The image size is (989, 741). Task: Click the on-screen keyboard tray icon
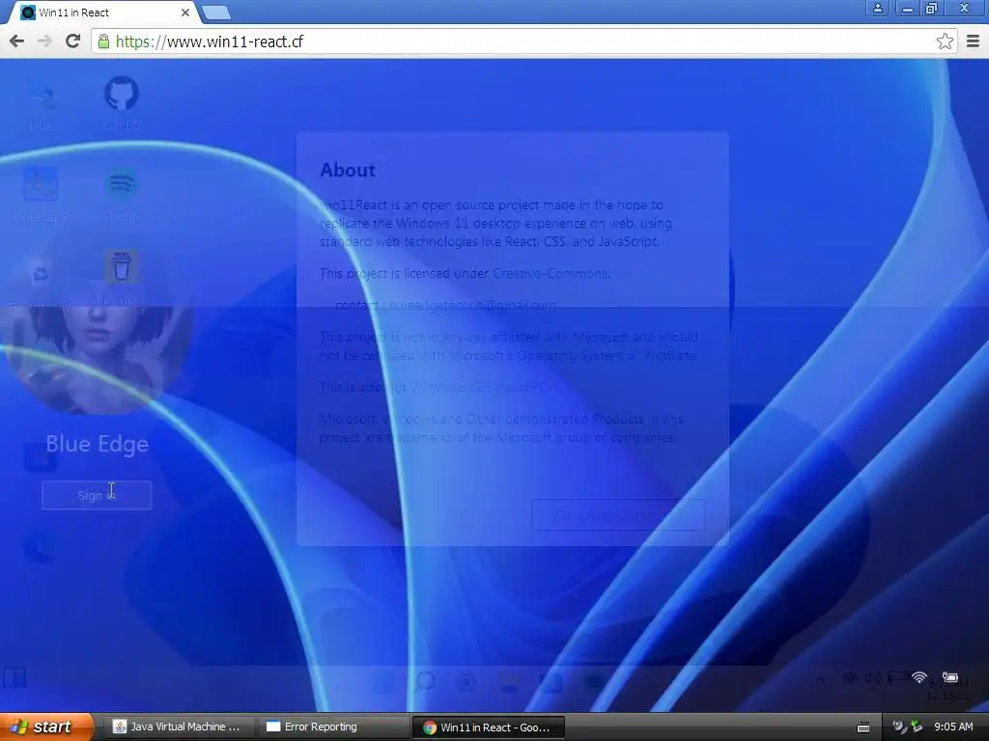coord(863,727)
